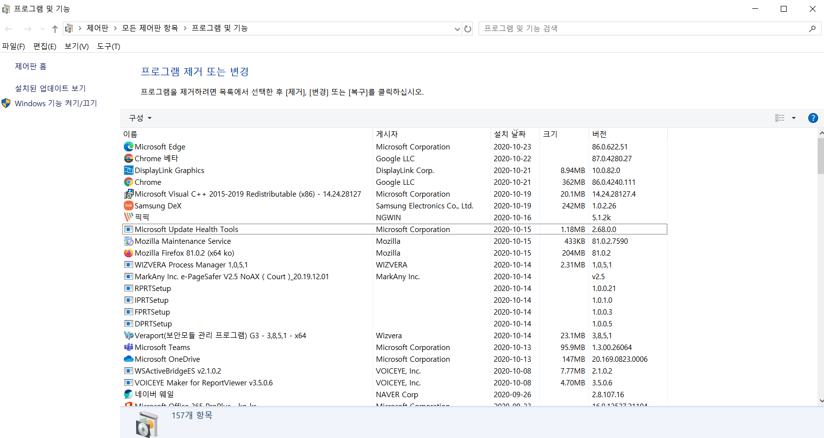
Task: Select the IPRTSetup entry
Action: click(395, 300)
